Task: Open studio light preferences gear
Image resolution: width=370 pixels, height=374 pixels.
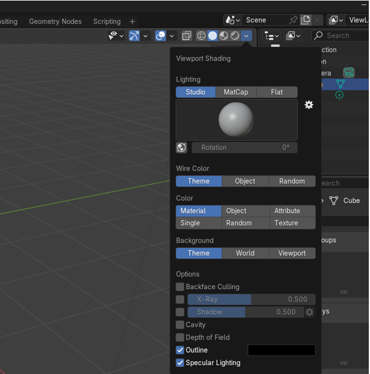Action: click(x=308, y=105)
